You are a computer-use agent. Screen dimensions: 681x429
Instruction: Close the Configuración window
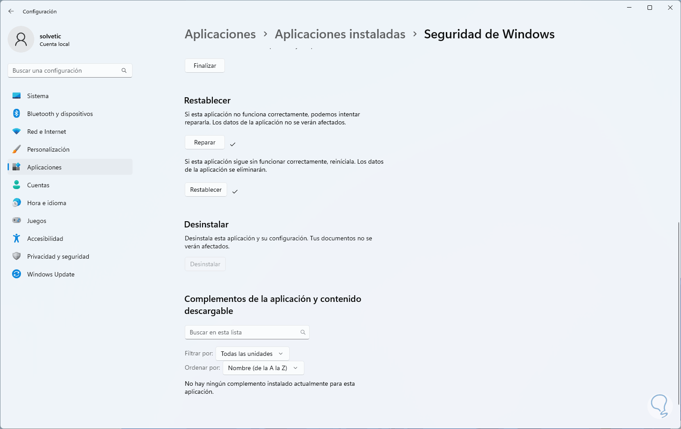[x=670, y=8]
